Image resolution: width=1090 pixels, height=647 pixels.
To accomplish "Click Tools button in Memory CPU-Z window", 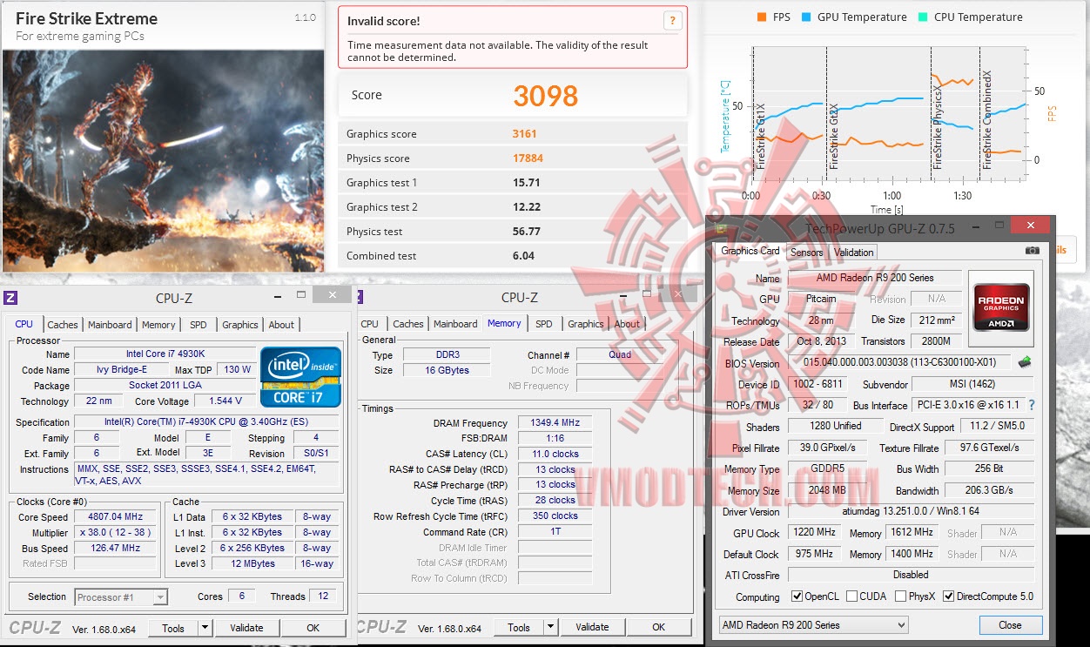I will [x=519, y=627].
